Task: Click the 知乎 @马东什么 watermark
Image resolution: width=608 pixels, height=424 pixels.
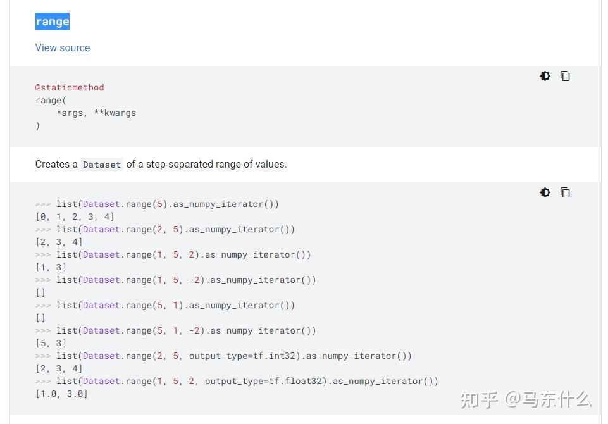Action: (525, 399)
